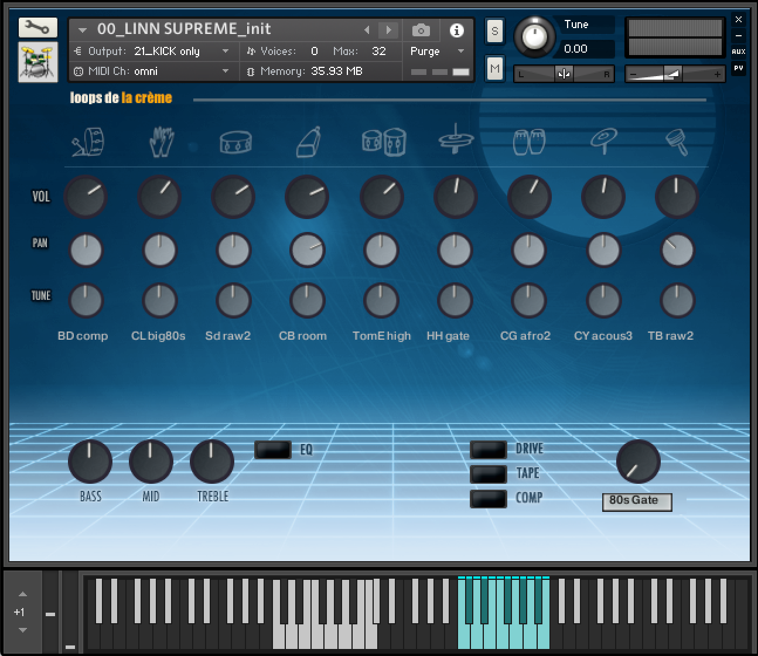Click the Sd raw2 VOL knob

233,197
